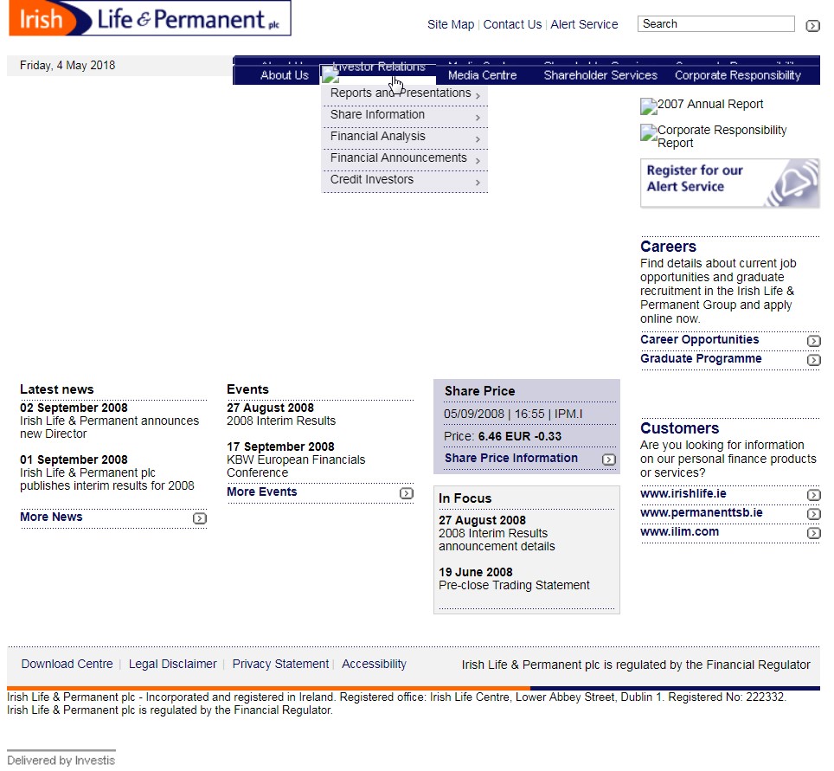The width and height of the screenshot is (834, 771).
Task: Click arrow icon beside www.ilim.com
Action: pyautogui.click(x=813, y=533)
